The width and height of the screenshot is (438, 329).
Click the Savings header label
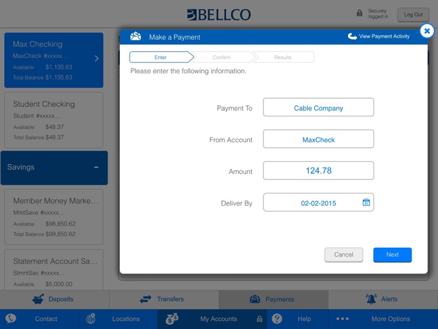20,167
